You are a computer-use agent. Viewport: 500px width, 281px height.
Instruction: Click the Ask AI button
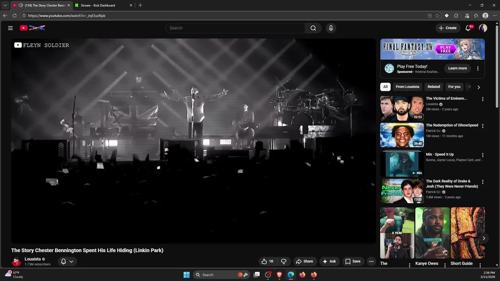(x=329, y=261)
